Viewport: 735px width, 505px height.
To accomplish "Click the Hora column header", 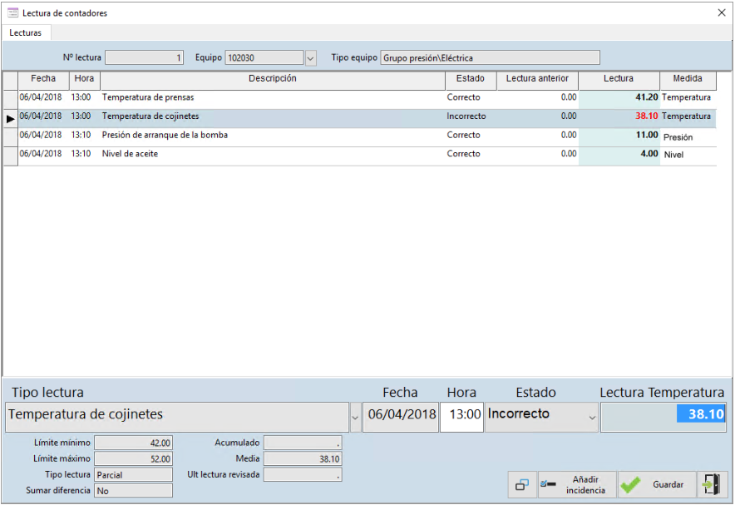I will 84,79.
